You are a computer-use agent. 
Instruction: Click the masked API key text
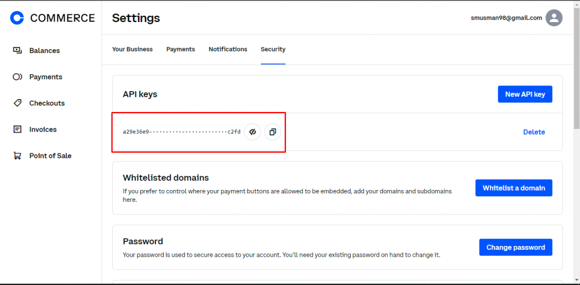point(181,132)
